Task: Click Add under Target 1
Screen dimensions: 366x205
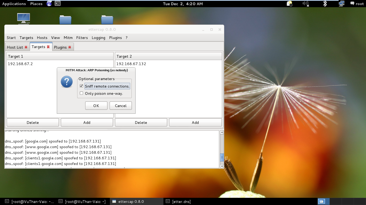Action: pos(87,123)
